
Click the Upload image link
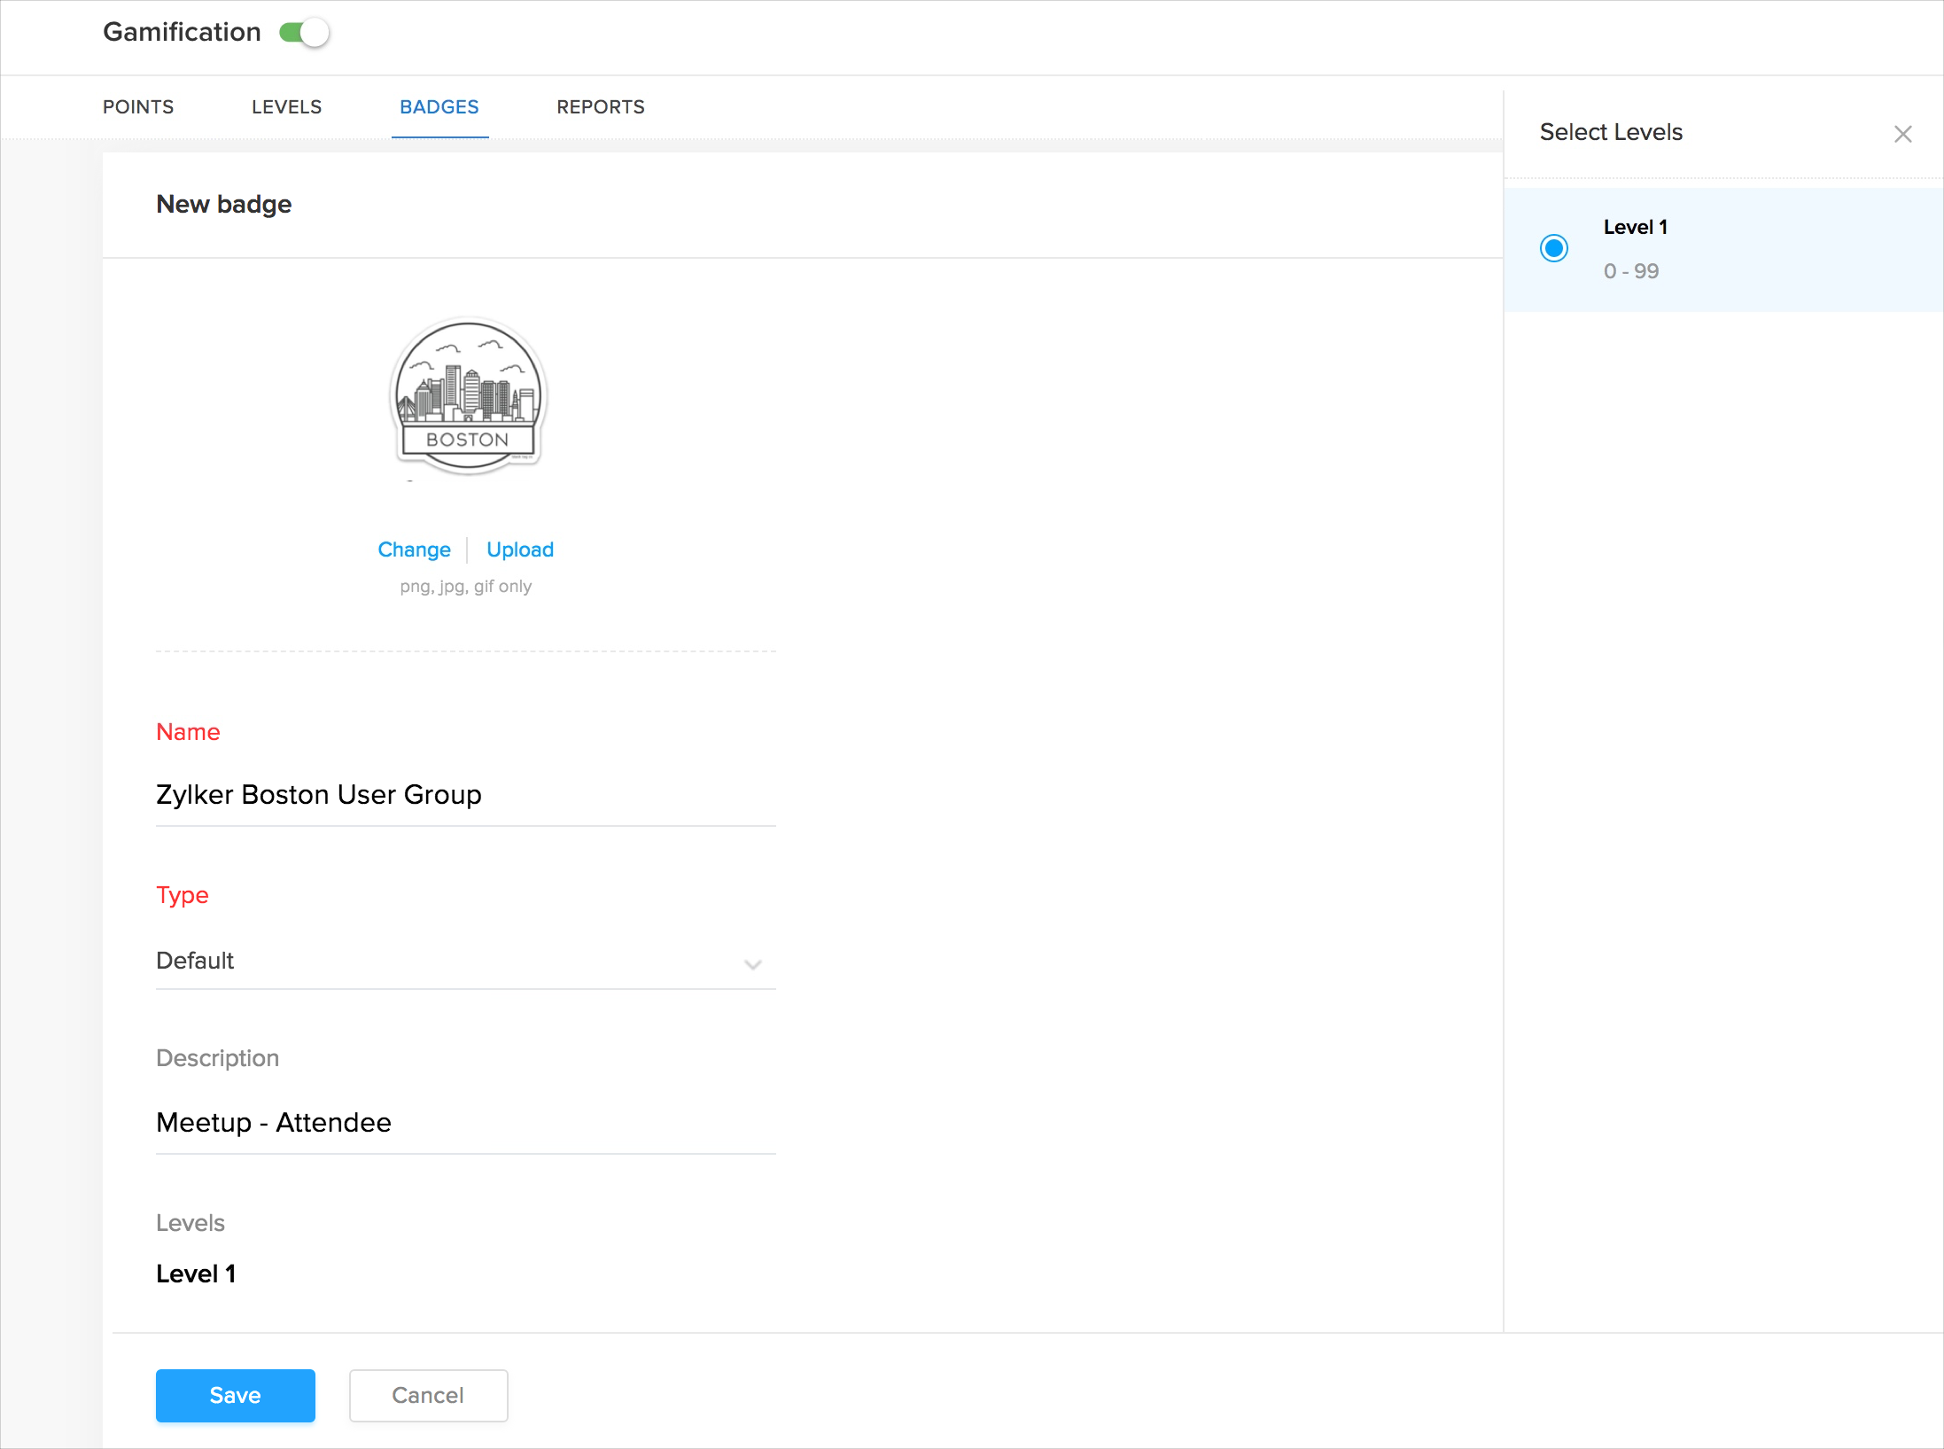click(520, 549)
